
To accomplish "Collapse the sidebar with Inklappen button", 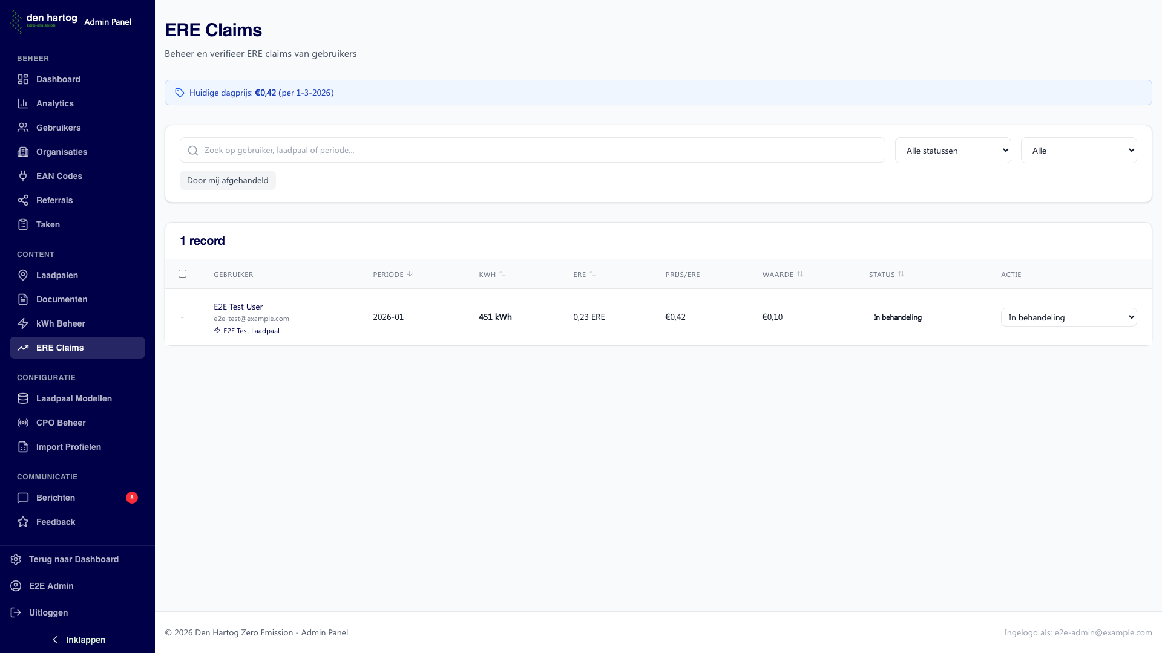I will (77, 640).
